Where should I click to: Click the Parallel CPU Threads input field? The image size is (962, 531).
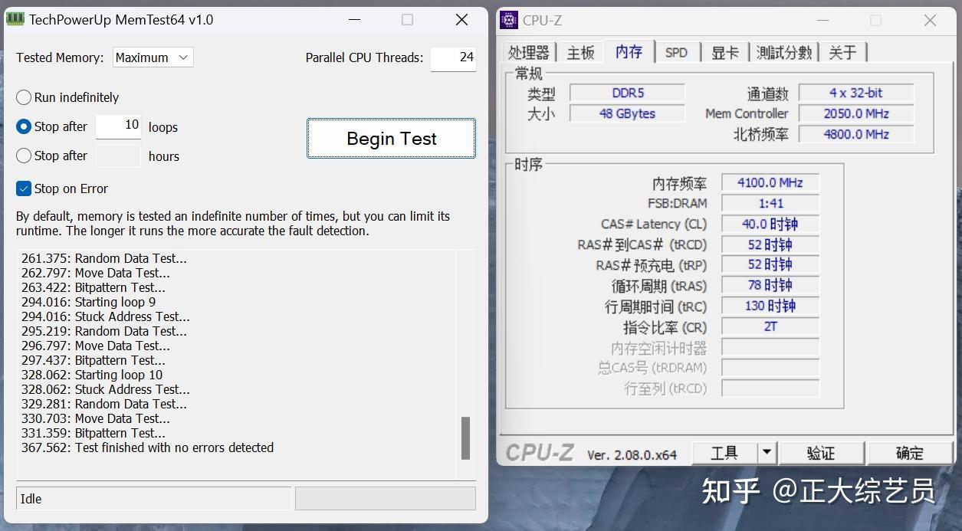453,57
